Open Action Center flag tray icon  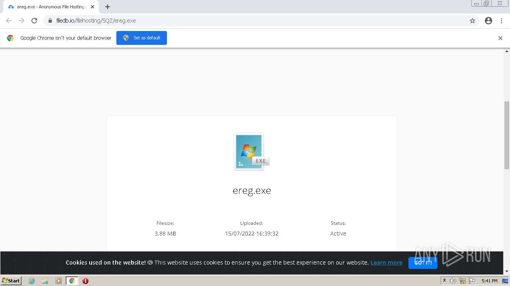(472, 281)
